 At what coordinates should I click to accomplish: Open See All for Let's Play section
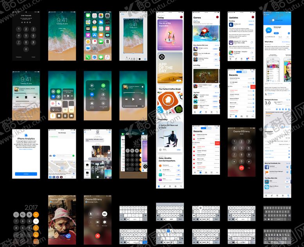(217, 66)
